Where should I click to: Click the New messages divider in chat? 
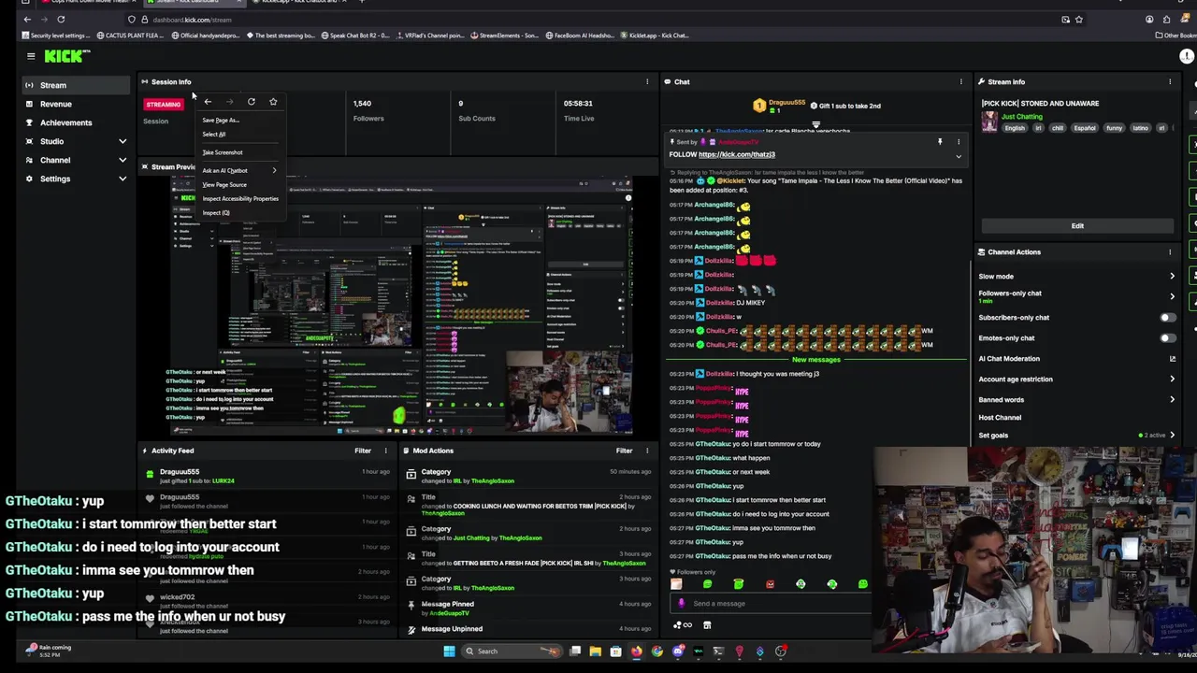(815, 359)
